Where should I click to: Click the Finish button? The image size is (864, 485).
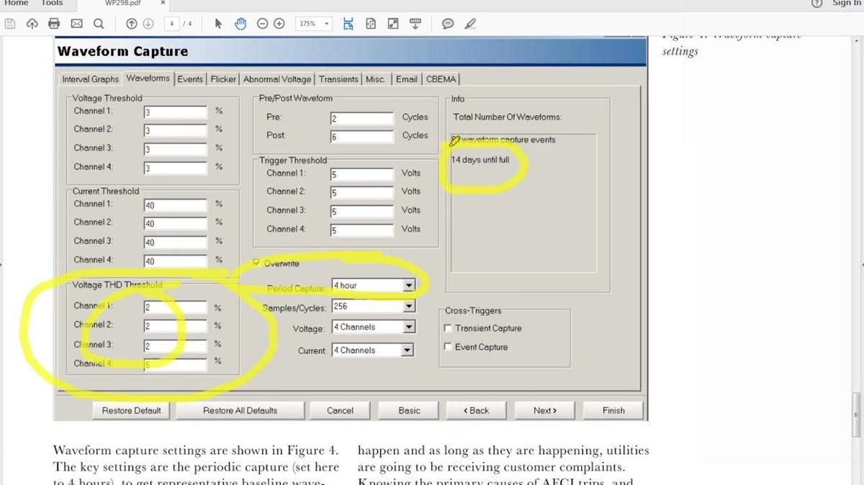[x=613, y=410]
